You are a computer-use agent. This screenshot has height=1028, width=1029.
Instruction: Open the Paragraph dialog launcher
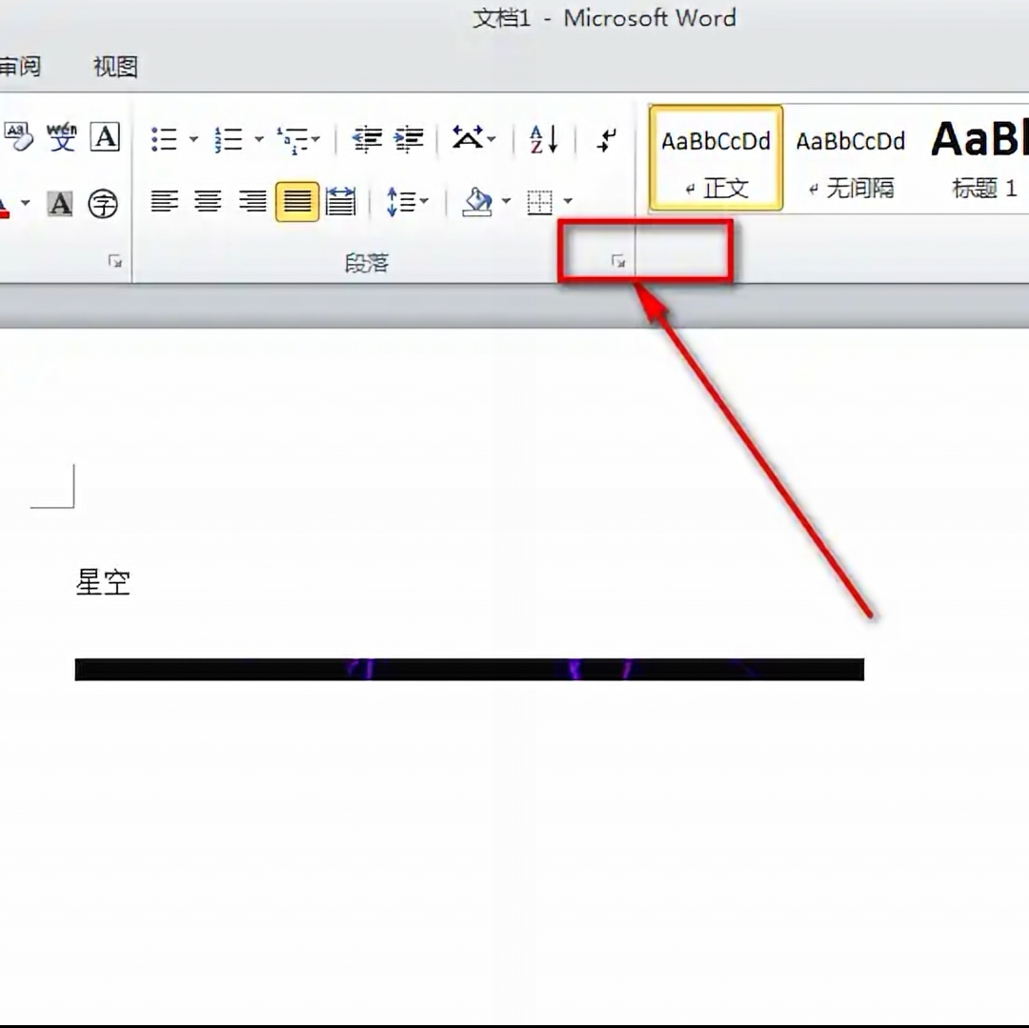[x=618, y=261]
